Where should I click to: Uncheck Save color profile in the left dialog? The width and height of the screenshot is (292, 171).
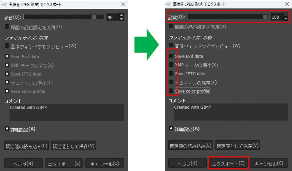pyautogui.click(x=7, y=91)
